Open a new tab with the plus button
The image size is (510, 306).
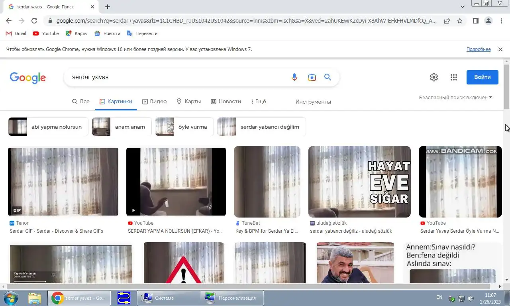pos(108,7)
